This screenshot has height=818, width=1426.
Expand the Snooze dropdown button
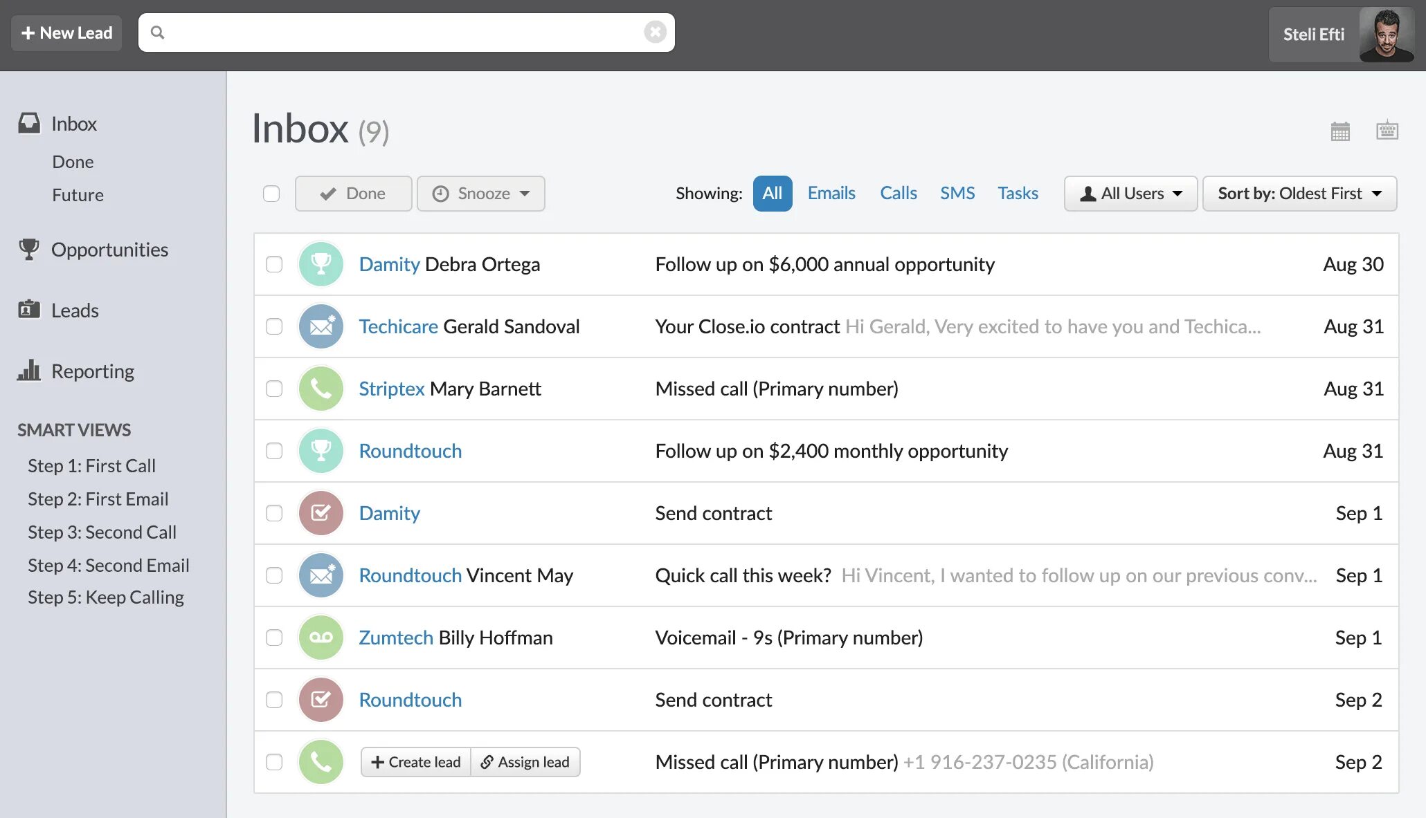526,193
